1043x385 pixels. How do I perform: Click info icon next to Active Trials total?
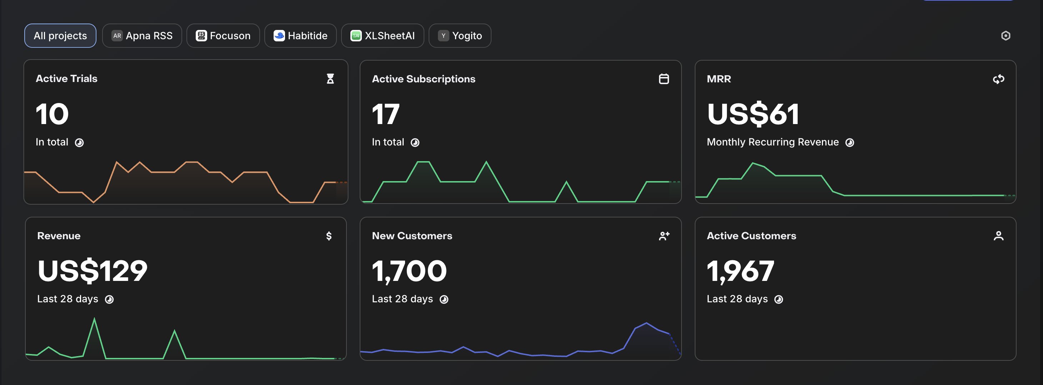79,142
